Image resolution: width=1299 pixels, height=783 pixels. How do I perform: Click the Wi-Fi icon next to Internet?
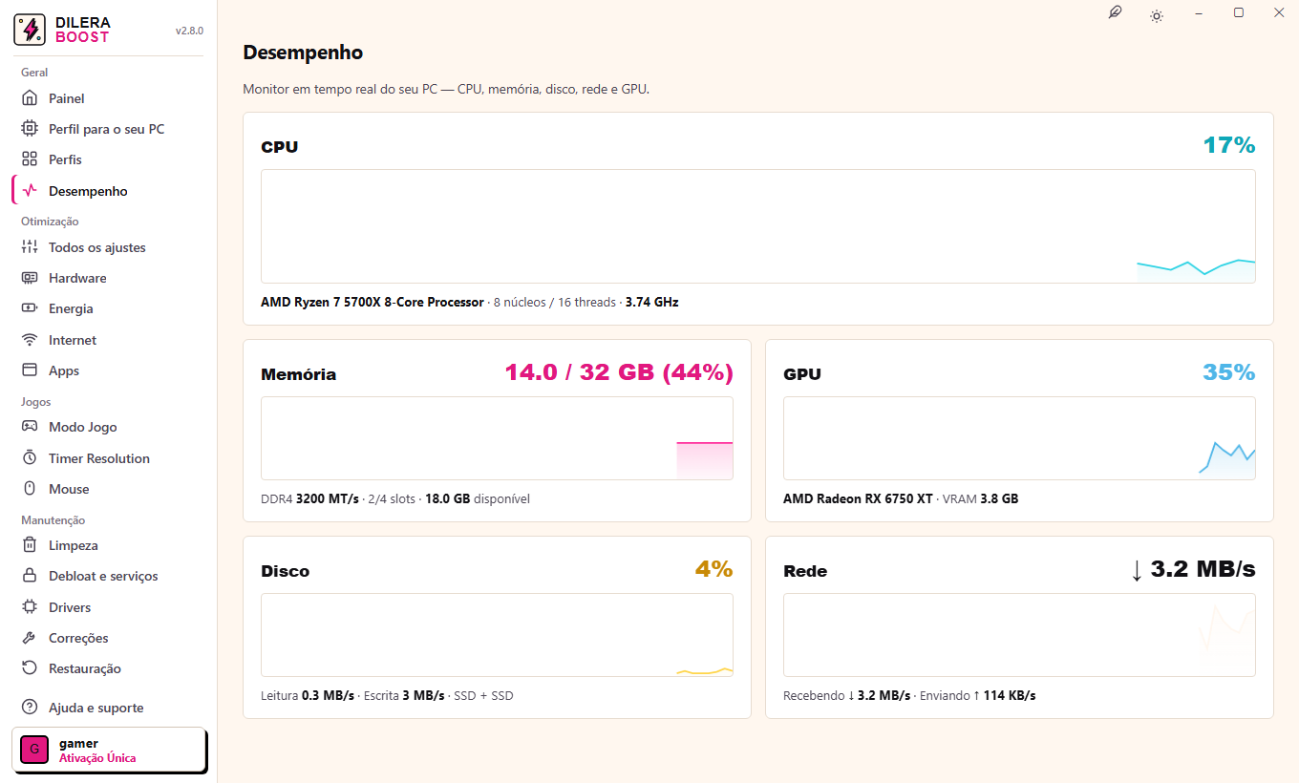(30, 340)
